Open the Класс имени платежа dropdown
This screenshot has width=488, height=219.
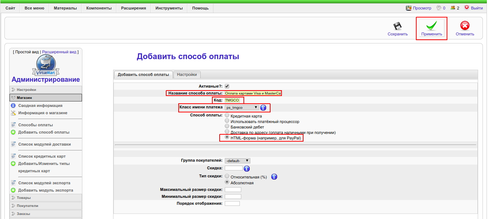242,108
